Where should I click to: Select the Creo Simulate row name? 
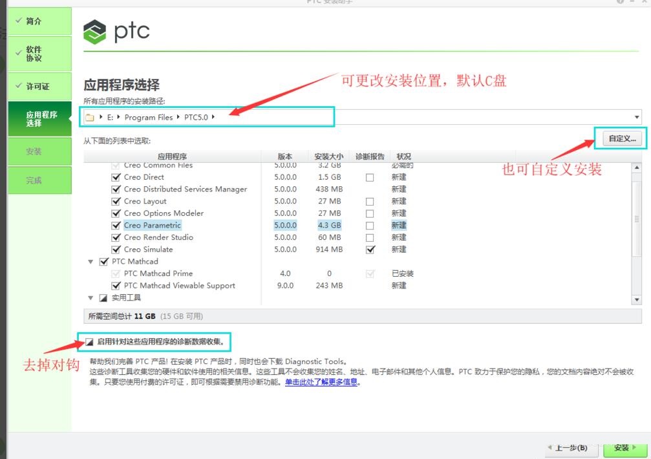tap(148, 250)
